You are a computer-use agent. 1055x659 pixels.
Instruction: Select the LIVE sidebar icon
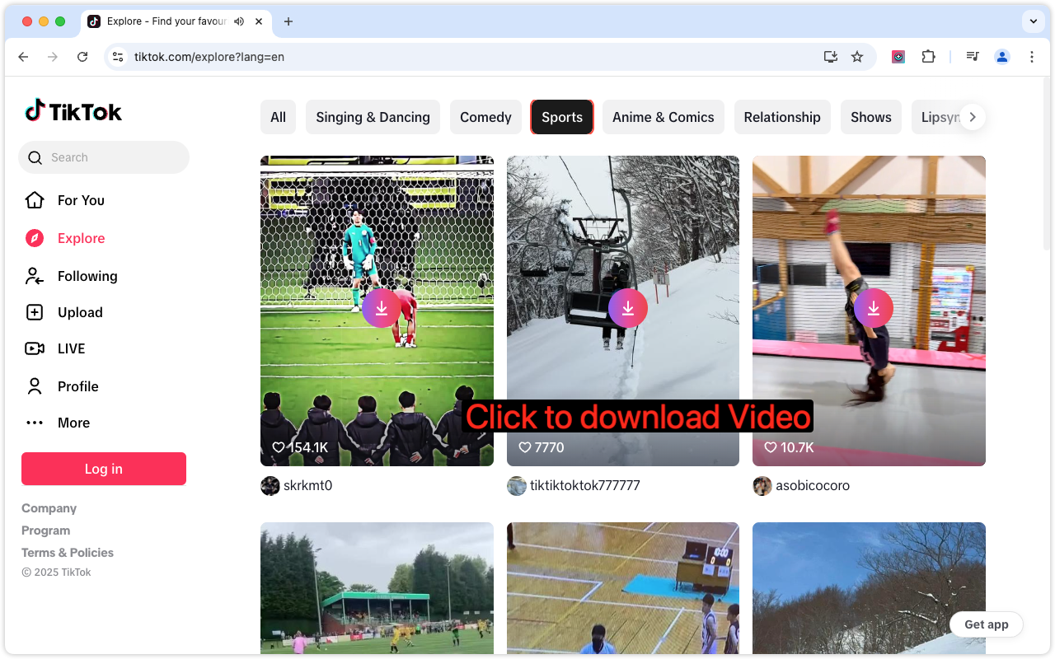coord(34,348)
